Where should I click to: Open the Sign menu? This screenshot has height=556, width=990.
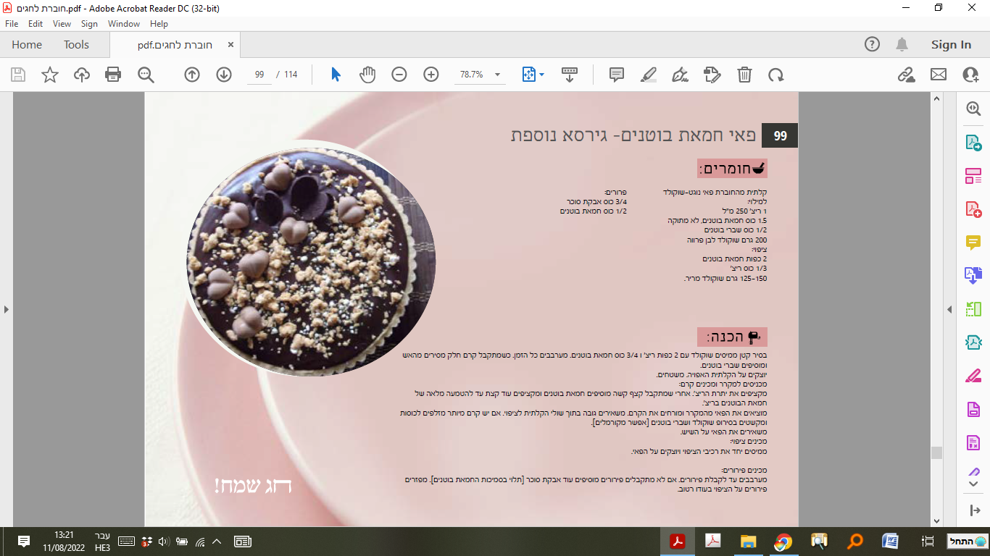point(89,24)
